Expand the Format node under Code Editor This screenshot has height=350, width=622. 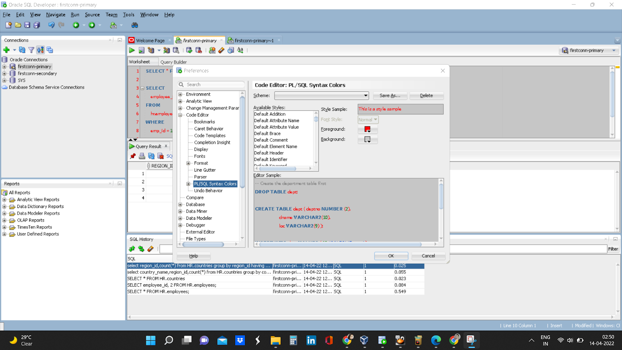189,163
